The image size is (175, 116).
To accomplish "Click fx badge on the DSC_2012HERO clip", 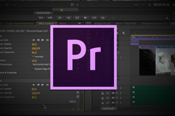I will pyautogui.click(x=134, y=37).
